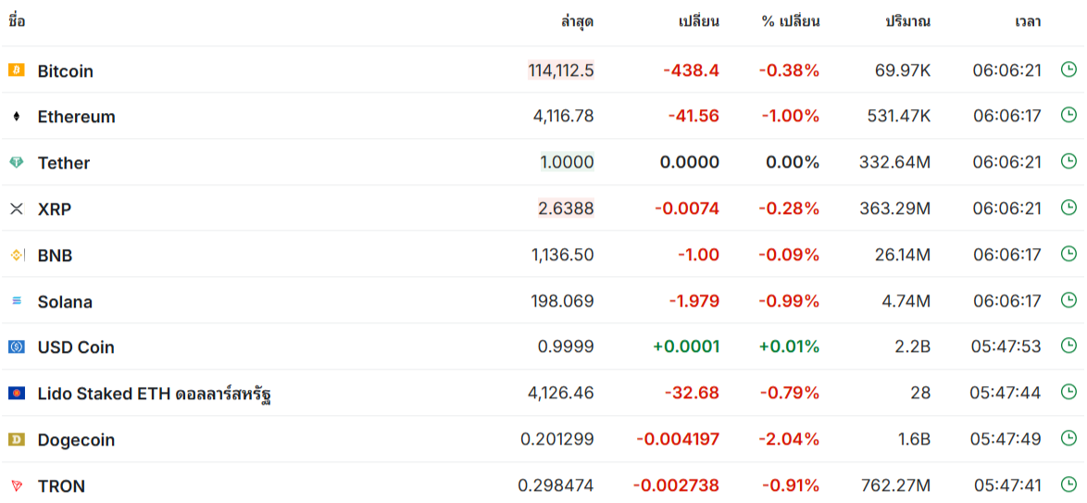Viewport: 1087px width, 503px height.
Task: Click the Solana logo icon
Action: (16, 301)
